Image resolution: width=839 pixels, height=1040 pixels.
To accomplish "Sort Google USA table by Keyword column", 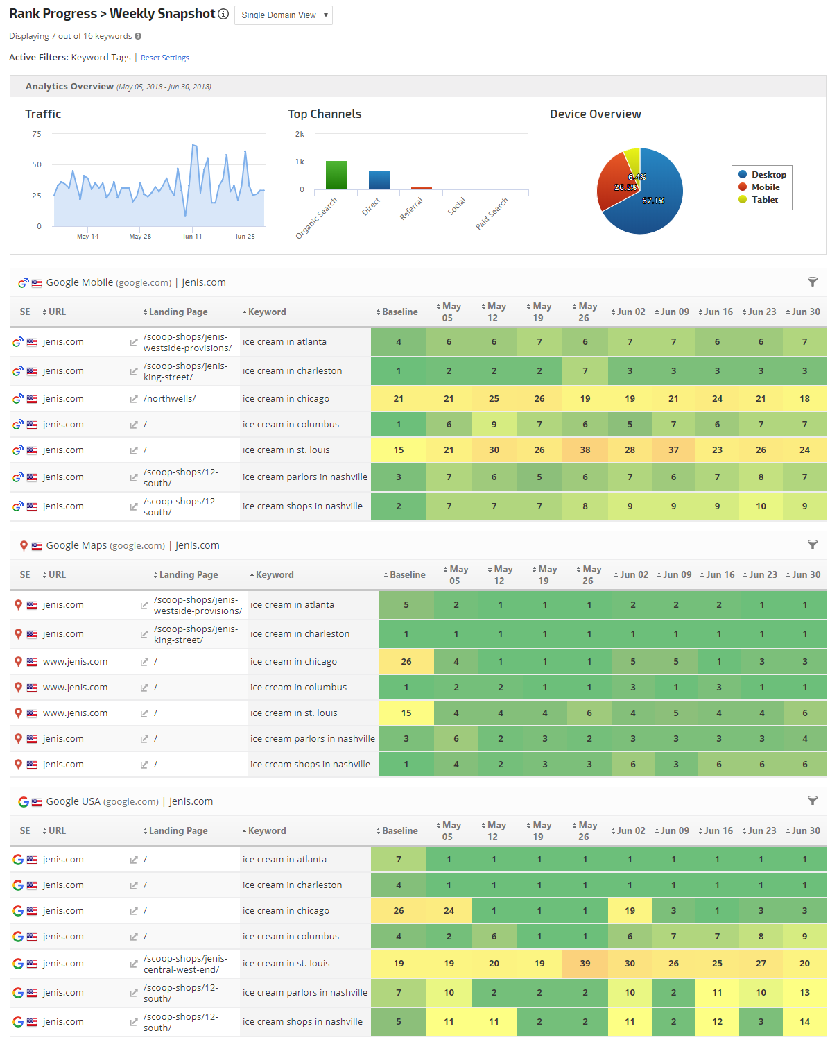I will (x=266, y=831).
